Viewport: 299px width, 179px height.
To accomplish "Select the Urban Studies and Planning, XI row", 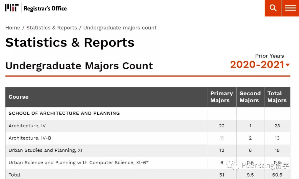I will click(45, 150).
